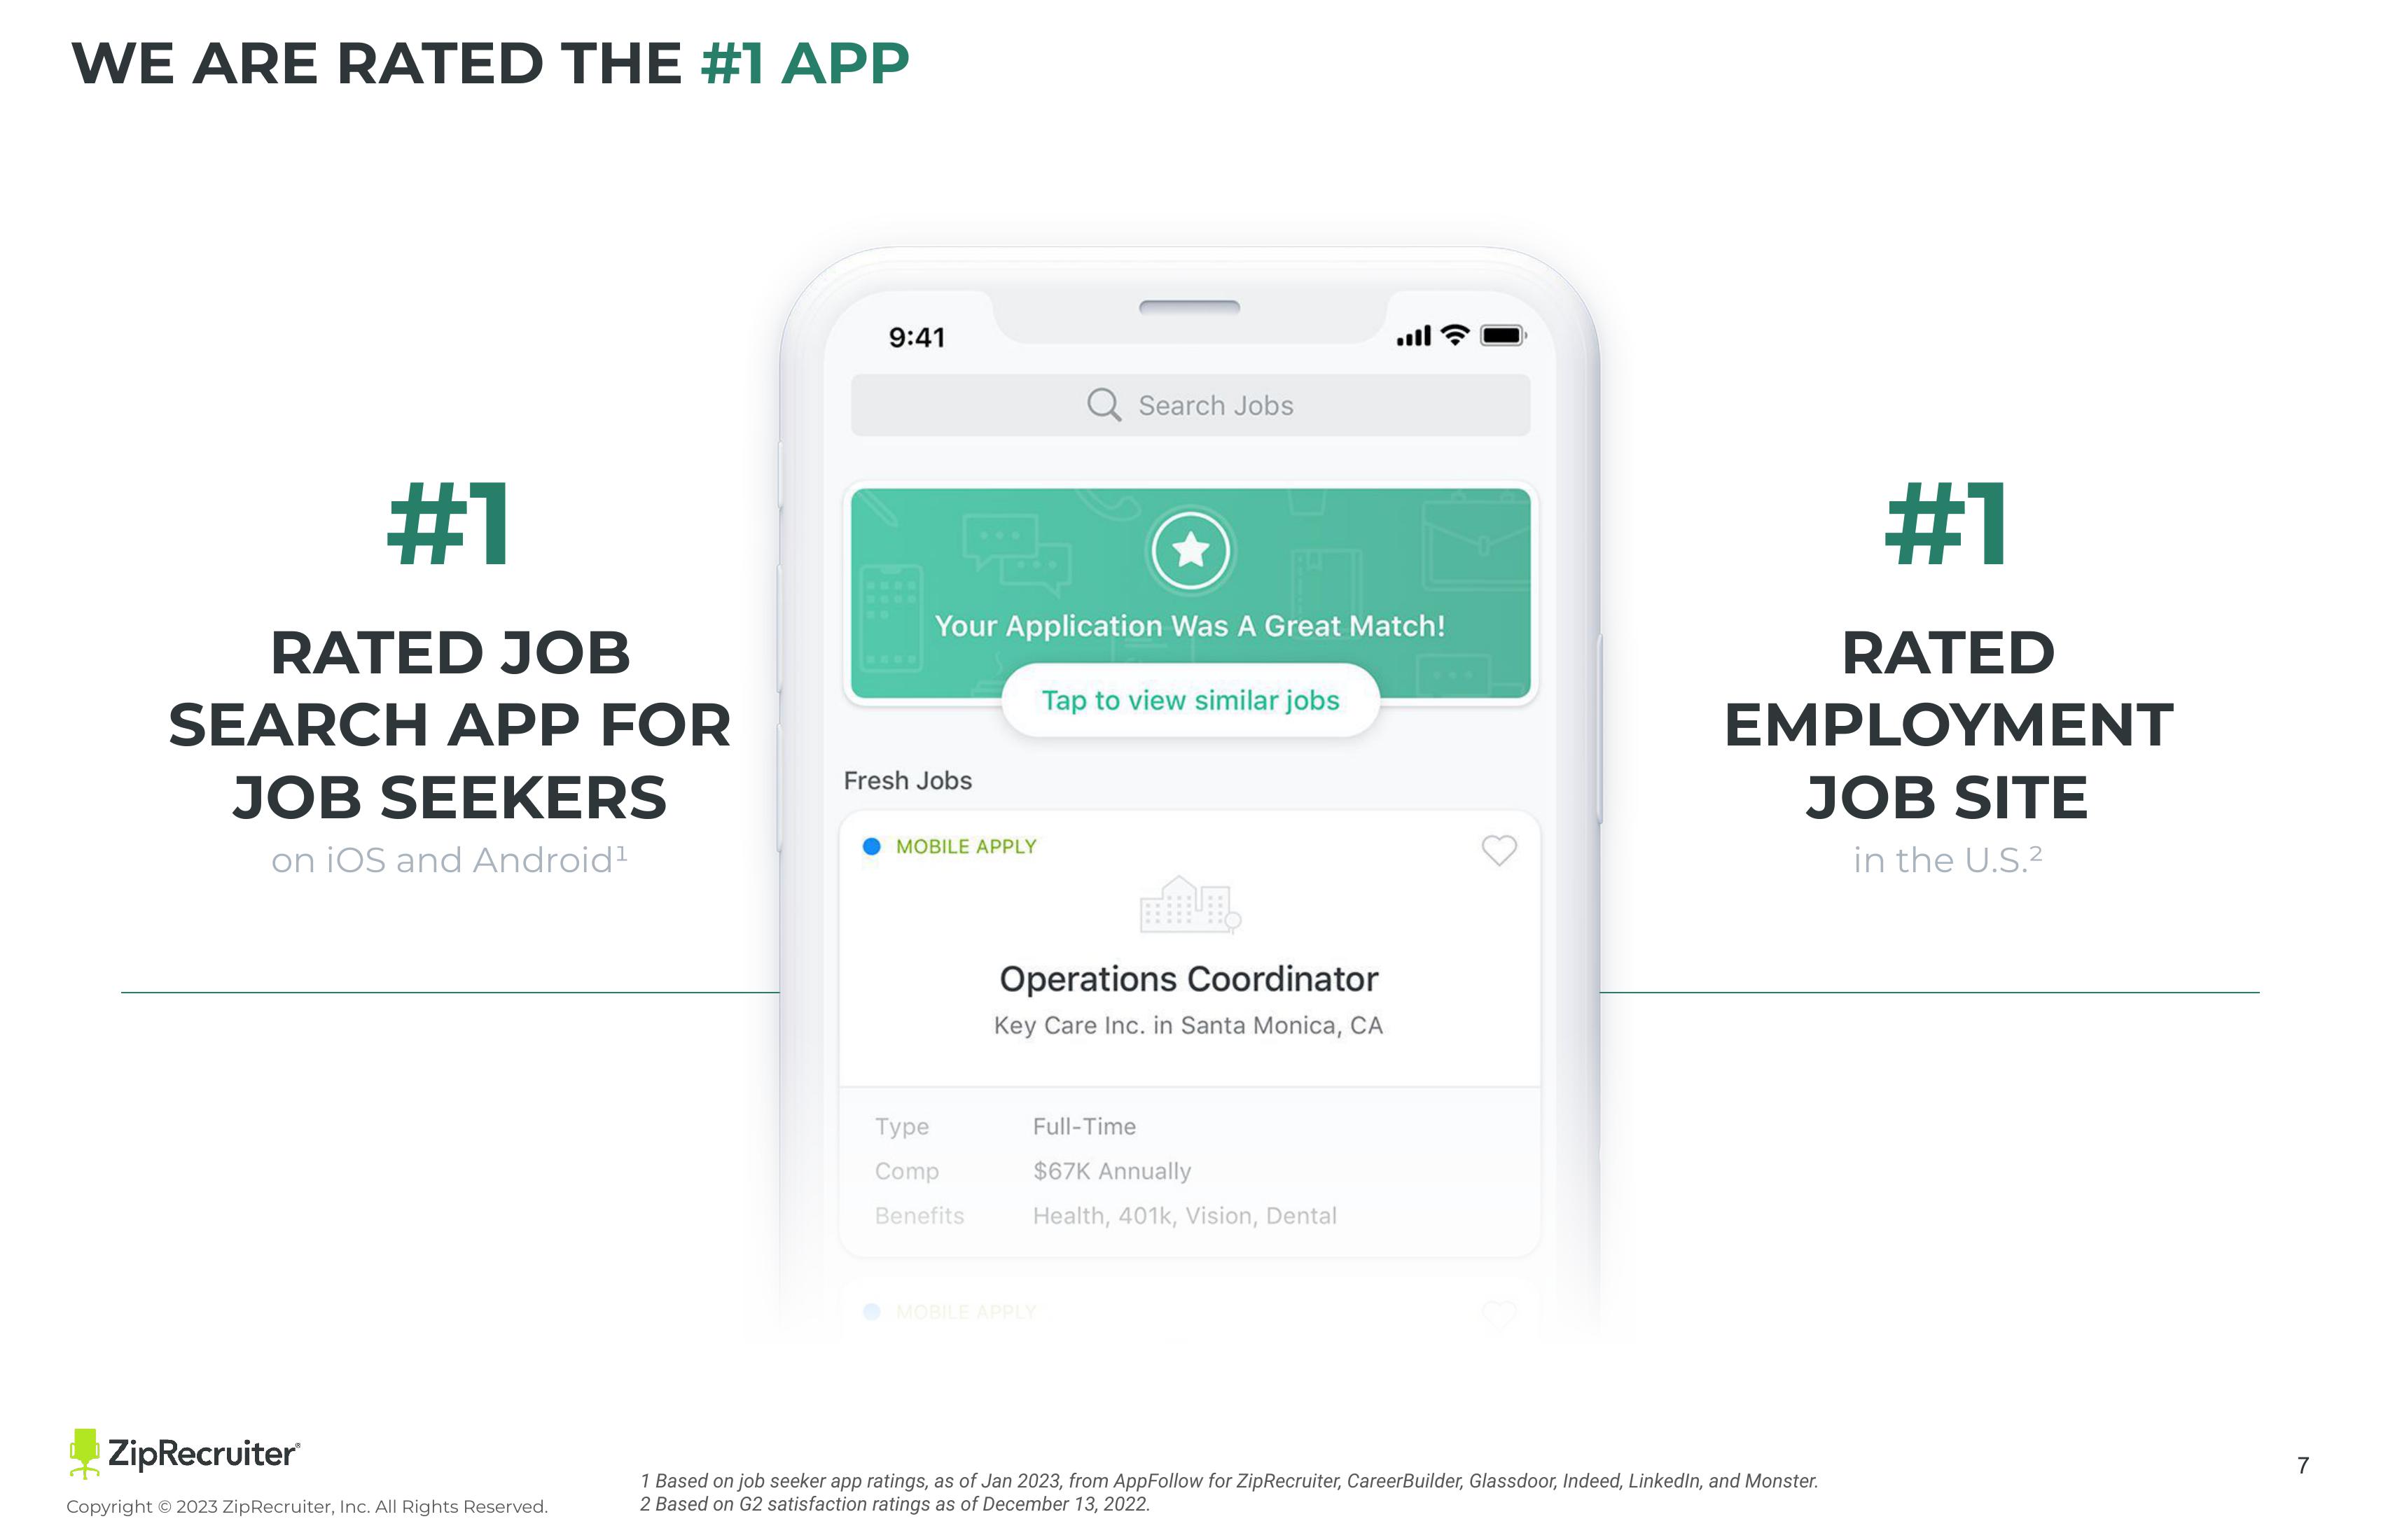Tap the 'Tap to view similar jobs' button

pos(1189,701)
